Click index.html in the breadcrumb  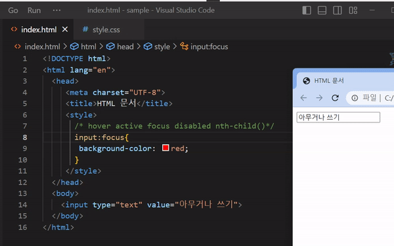pyautogui.click(x=42, y=47)
